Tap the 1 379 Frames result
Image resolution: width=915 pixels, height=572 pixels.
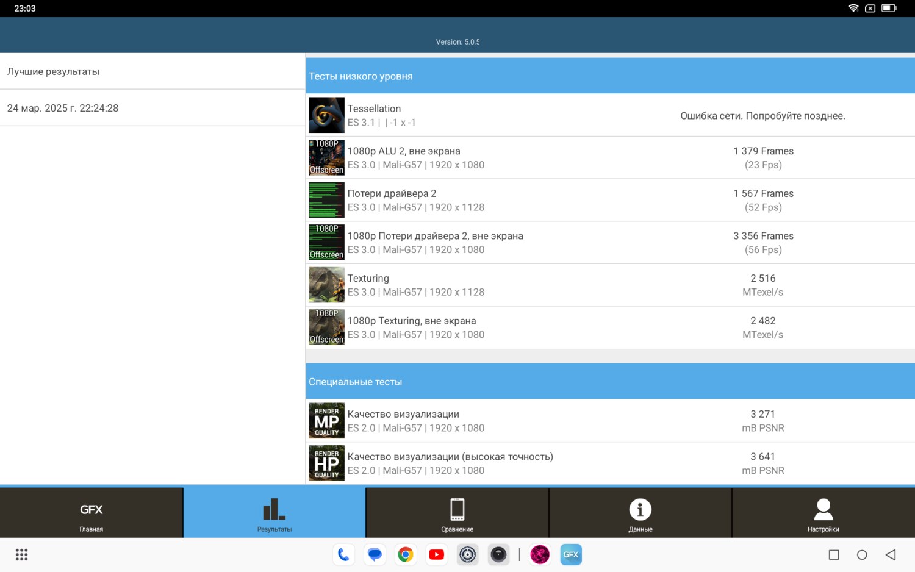(763, 151)
